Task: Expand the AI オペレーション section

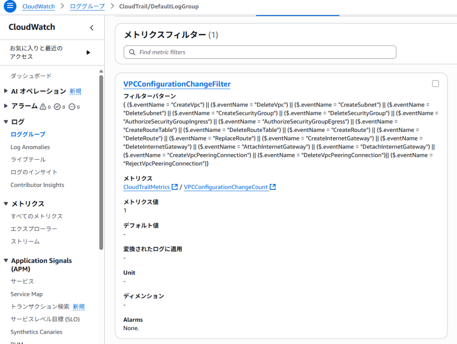Action: pyautogui.click(x=5, y=91)
